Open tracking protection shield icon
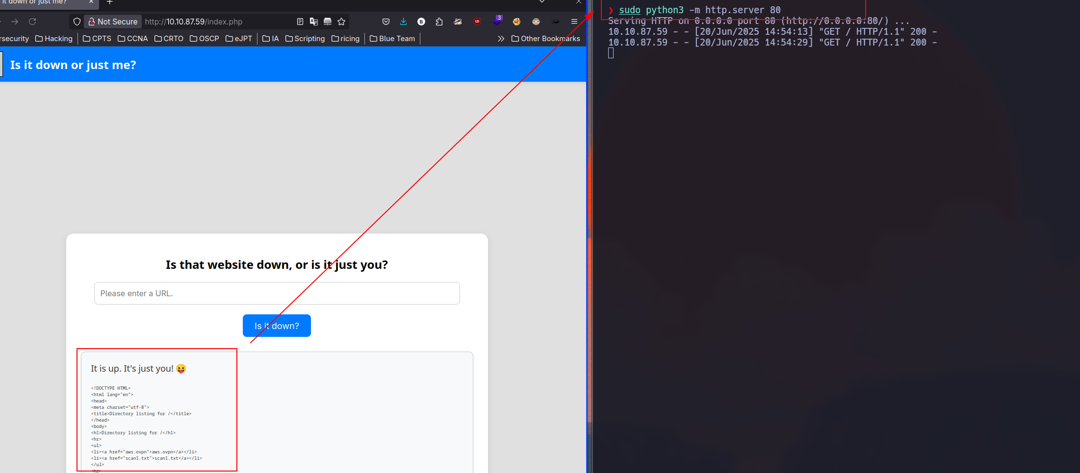 [x=77, y=22]
